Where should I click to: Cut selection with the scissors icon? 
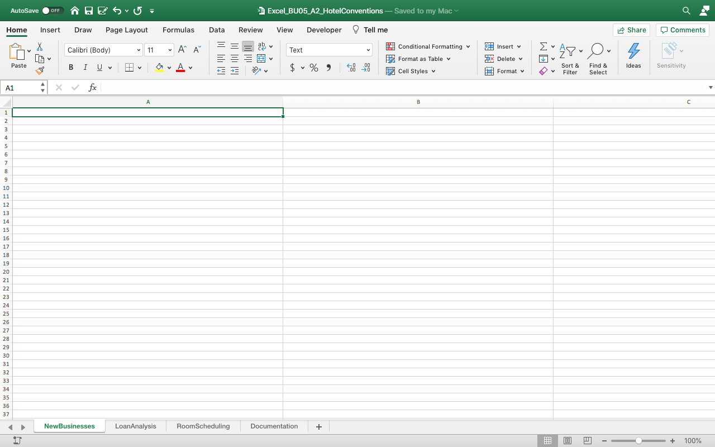pyautogui.click(x=40, y=47)
